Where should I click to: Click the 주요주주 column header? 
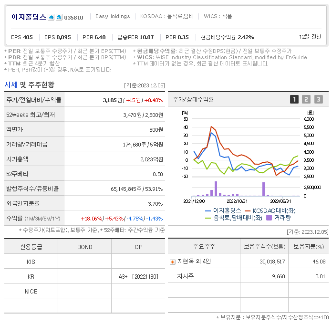coord(204,246)
